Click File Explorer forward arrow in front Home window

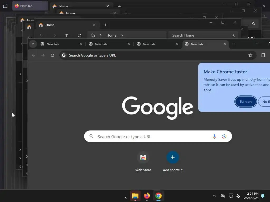click(54, 35)
